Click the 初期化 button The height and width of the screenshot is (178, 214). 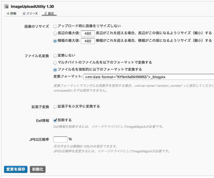click(37, 169)
